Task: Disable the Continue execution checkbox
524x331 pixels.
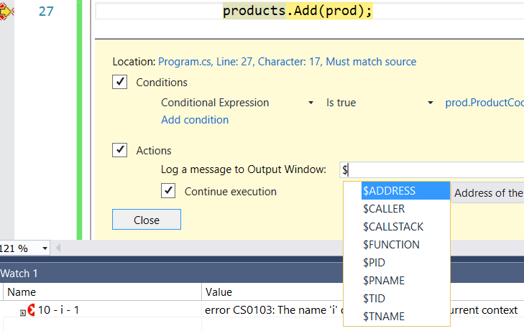Action: click(x=168, y=191)
